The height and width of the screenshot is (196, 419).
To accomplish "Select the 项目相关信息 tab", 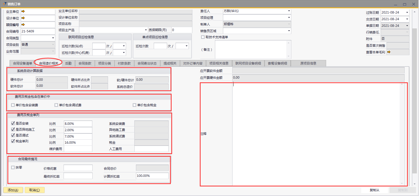I will click(x=219, y=63).
